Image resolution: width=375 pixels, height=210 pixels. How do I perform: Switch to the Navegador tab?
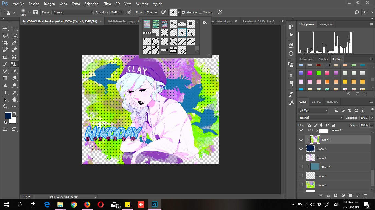click(326, 24)
